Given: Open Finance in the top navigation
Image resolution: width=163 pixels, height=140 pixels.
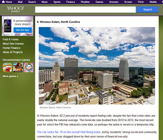Looking at the screenshot, I should 71,2.
